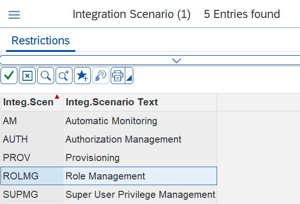Switch to the Restrictions tab
Viewport: 300px width, 204px height.
coord(41,41)
